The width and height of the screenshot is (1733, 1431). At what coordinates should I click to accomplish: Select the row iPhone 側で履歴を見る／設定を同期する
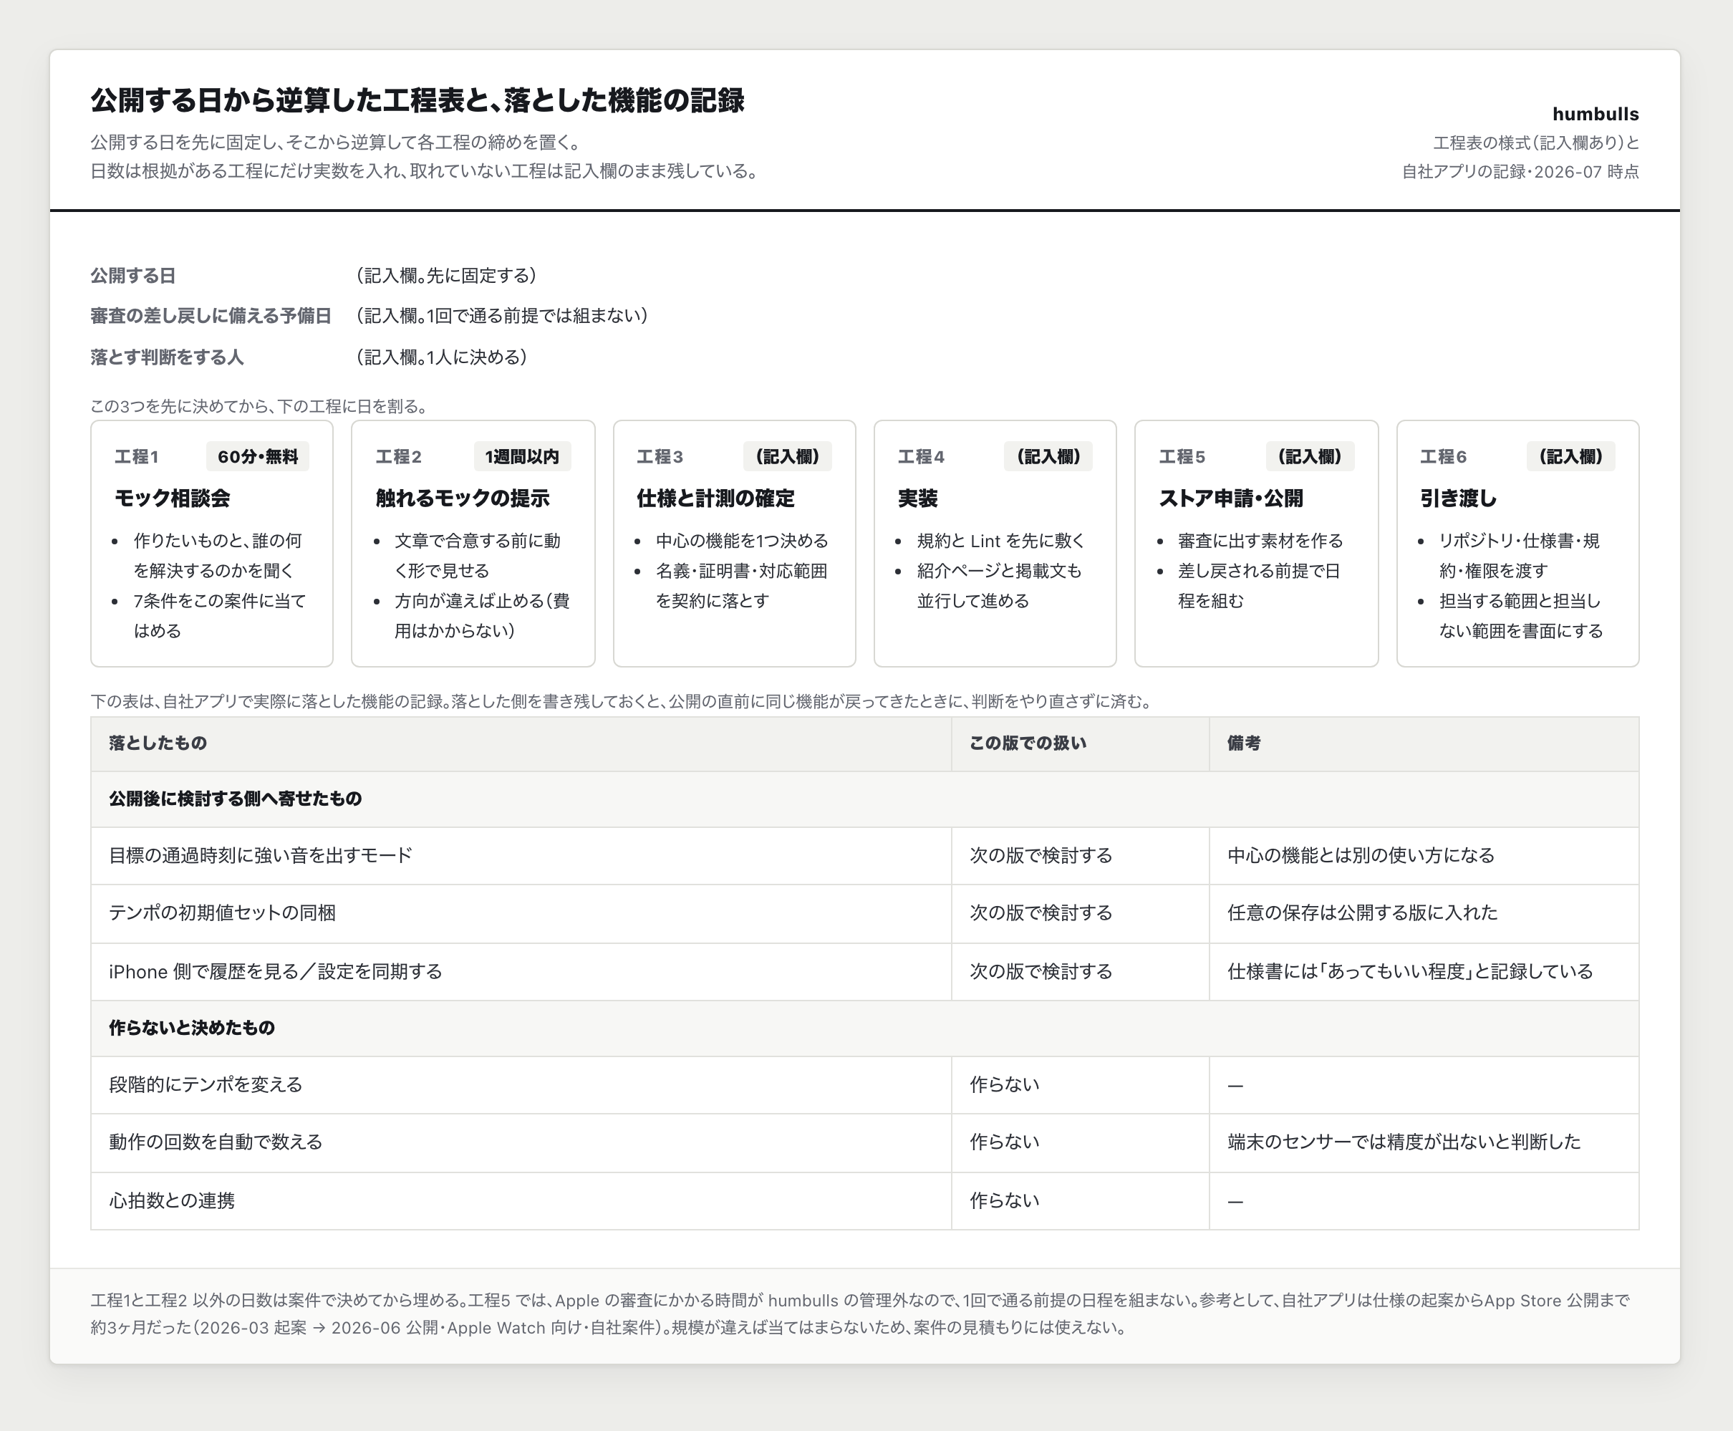(x=864, y=972)
